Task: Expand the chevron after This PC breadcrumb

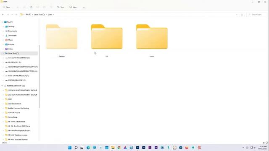Action: (x=33, y=15)
